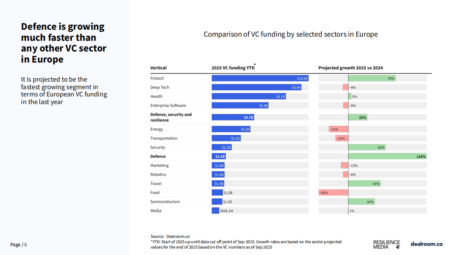Click the Fintech $10.6B funding bar
This screenshot has height=255, width=453.
pyautogui.click(x=260, y=78)
